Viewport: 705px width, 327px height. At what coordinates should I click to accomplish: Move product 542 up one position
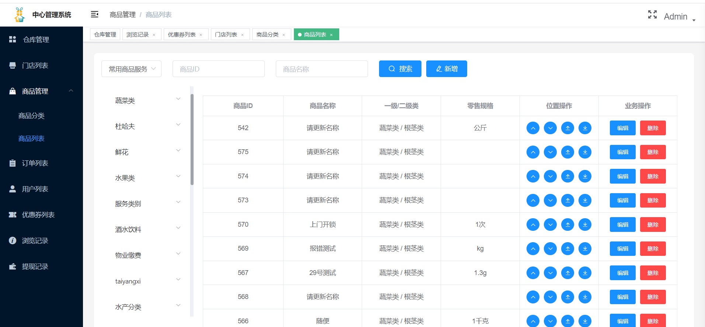click(x=533, y=128)
